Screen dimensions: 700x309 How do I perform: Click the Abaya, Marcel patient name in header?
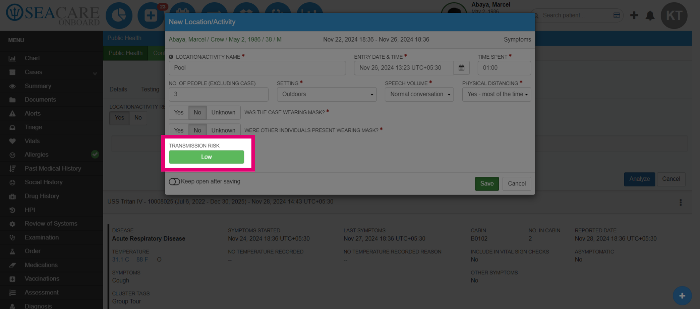click(x=491, y=5)
